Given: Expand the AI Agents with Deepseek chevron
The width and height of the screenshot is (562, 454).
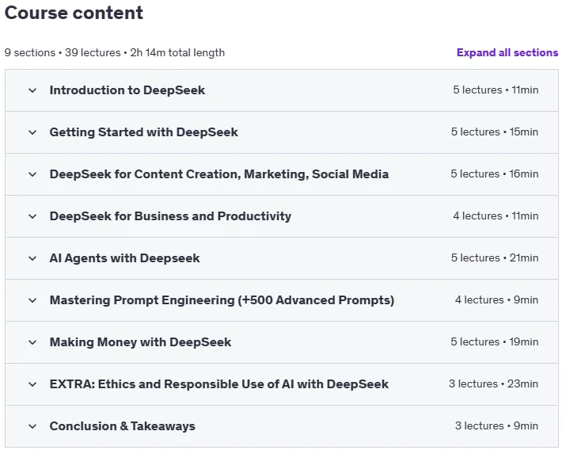Looking at the screenshot, I should [32, 258].
